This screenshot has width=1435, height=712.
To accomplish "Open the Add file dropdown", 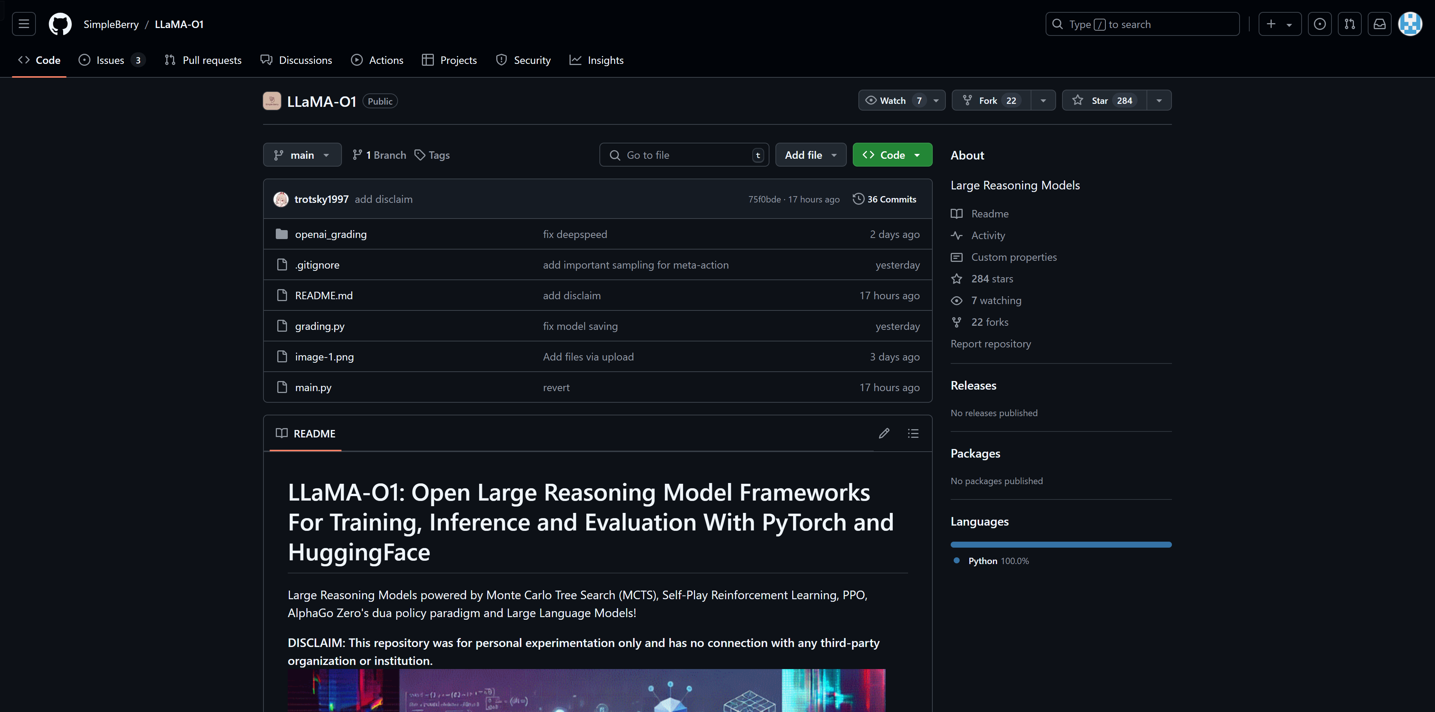I will point(811,155).
